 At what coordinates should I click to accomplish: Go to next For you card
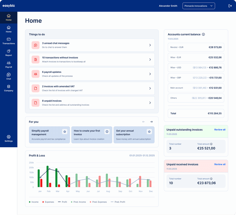(151, 122)
